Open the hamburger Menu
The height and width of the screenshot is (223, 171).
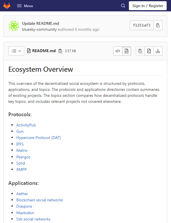click(x=25, y=6)
